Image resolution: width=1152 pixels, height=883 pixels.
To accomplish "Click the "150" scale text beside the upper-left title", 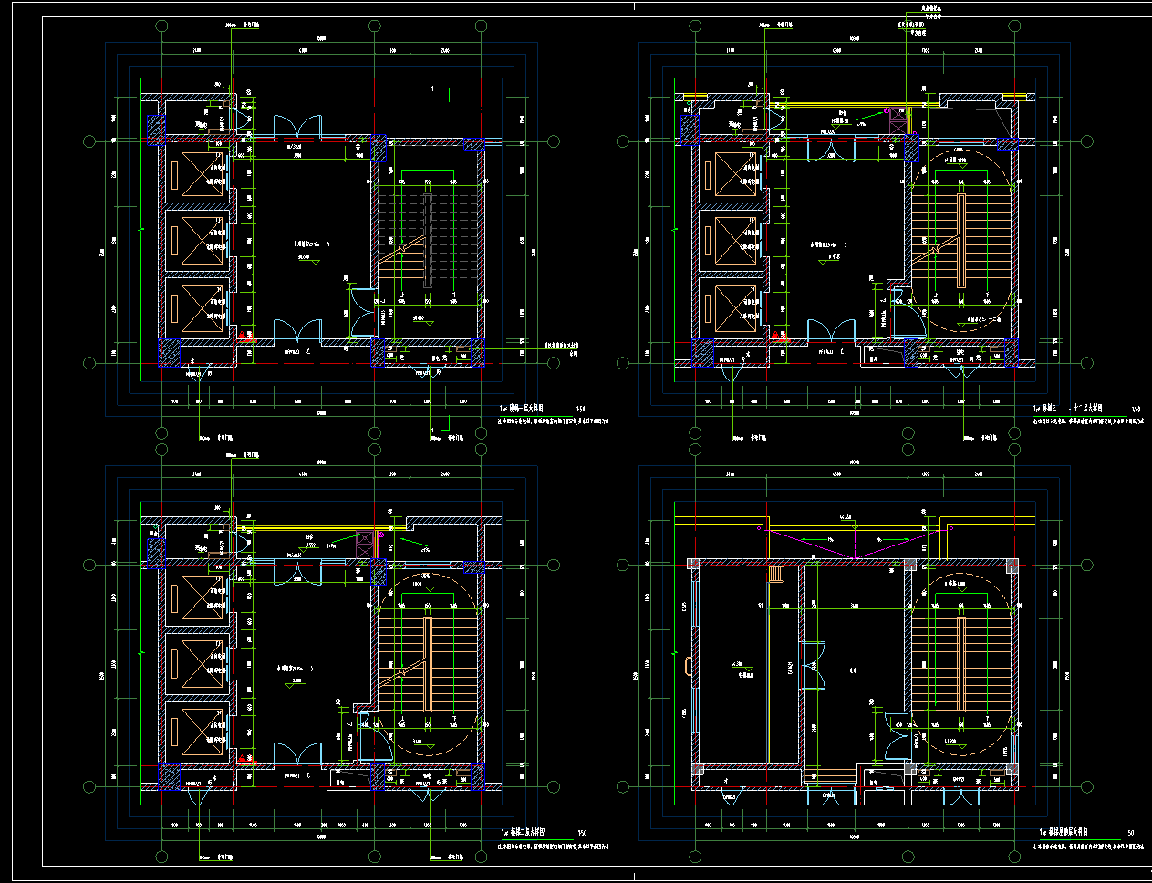I will 582,410.
